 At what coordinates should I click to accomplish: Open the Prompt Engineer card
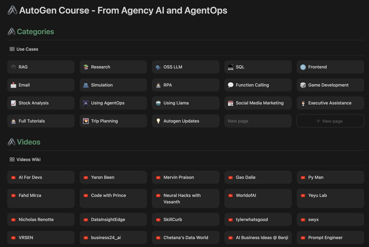(x=330, y=237)
